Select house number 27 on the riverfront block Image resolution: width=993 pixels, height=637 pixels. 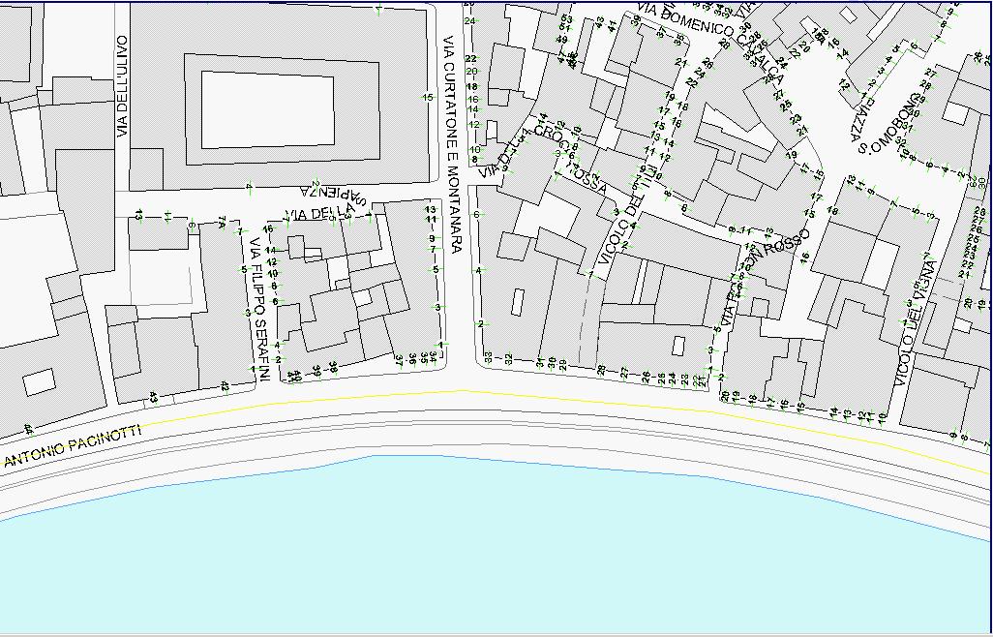click(624, 372)
